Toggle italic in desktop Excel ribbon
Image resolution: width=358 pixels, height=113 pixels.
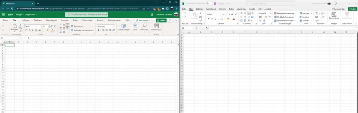[212, 19]
